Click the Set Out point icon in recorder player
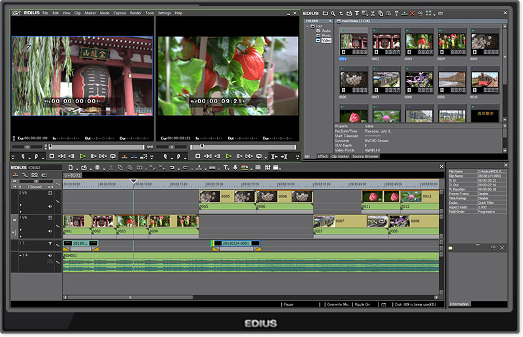The height and width of the screenshot is (337, 523). (x=178, y=156)
